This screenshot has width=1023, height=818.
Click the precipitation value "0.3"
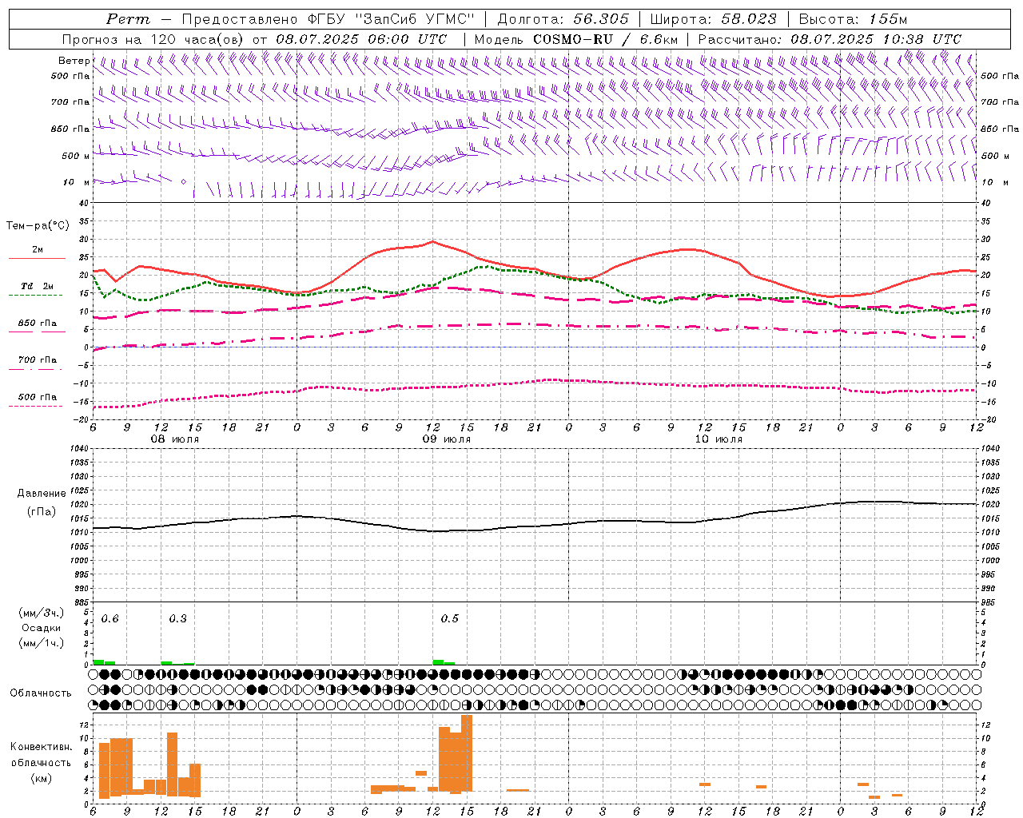(177, 619)
